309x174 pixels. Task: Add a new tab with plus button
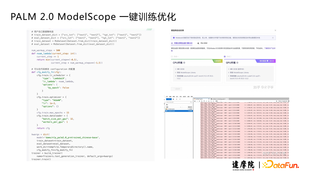[x=228, y=99]
